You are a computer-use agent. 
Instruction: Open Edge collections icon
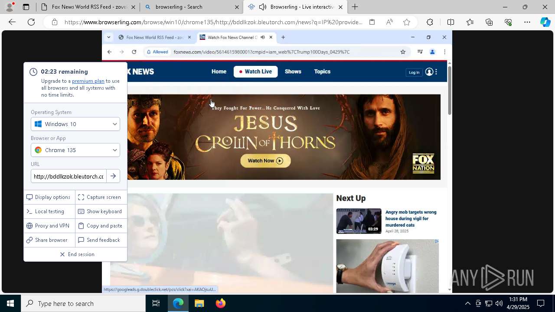pyautogui.click(x=489, y=22)
